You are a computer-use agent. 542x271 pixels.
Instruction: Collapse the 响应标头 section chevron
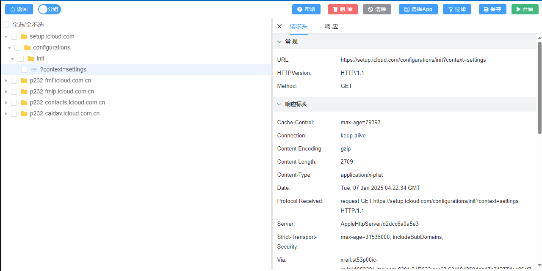[279, 104]
